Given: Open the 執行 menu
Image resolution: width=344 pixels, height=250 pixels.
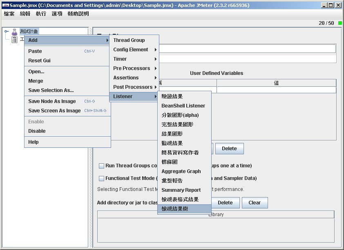Looking at the screenshot, I should (41, 14).
